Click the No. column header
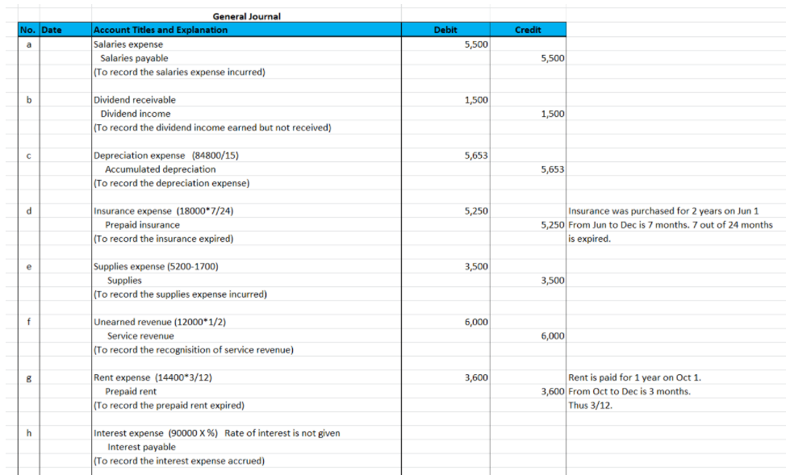Viewport: 786px width, 475px height. point(28,29)
